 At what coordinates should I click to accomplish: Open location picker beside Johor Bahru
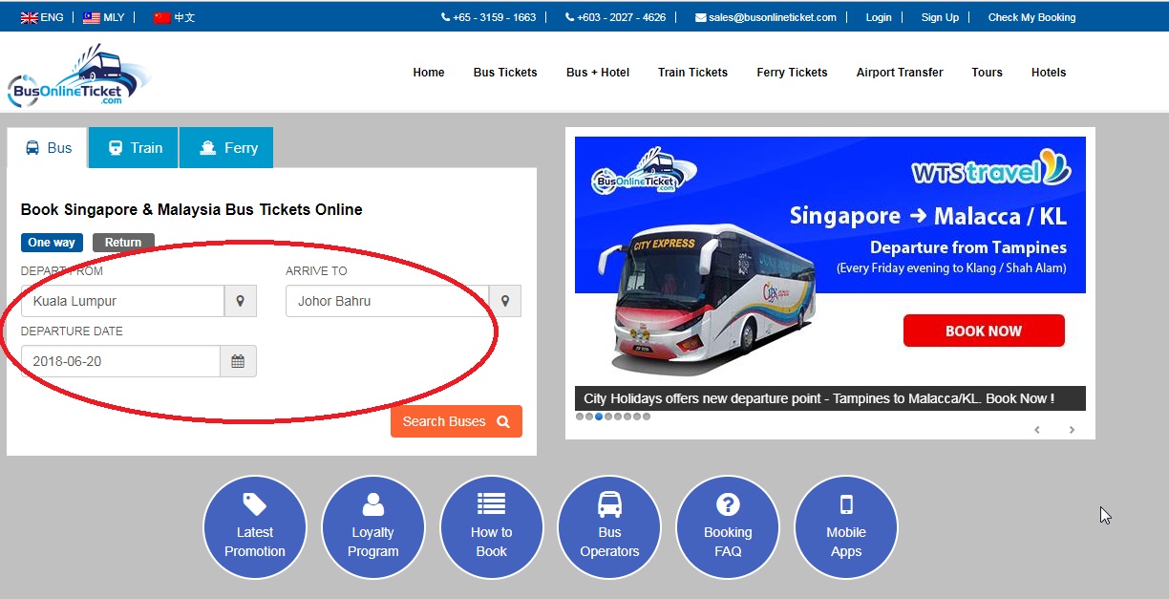[505, 301]
